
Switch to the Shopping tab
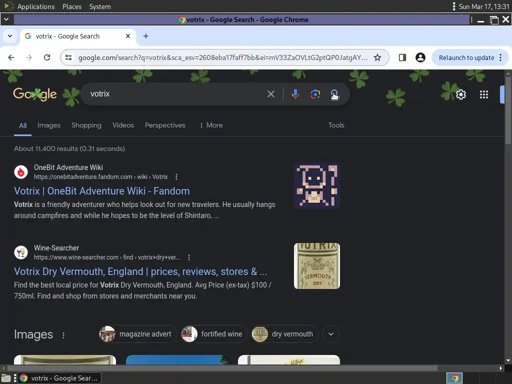[86, 125]
